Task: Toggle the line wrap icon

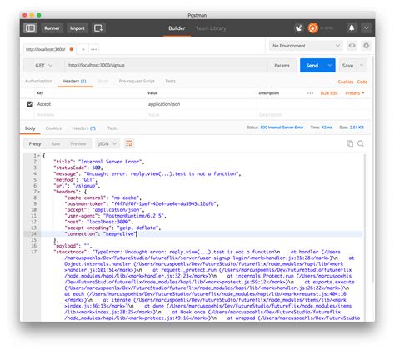Action: tap(129, 143)
